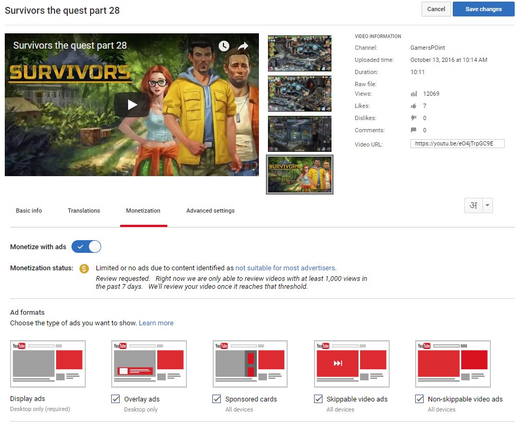Click the comments speech bubble icon
This screenshot has width=520, height=429.
click(x=414, y=130)
